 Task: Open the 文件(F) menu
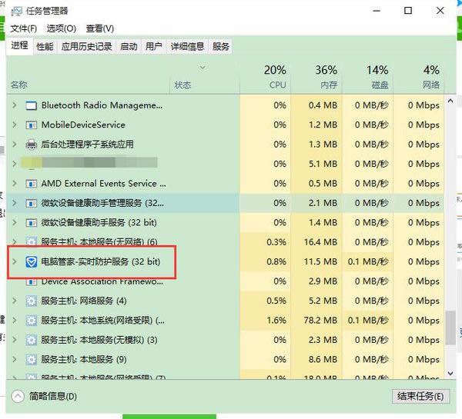point(25,28)
